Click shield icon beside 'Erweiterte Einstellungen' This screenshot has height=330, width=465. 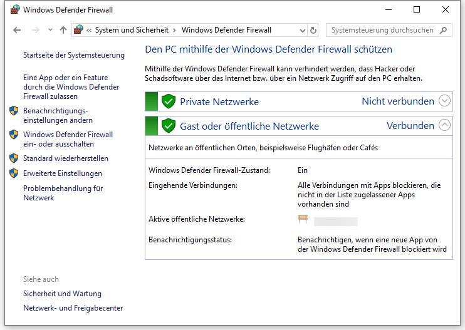tap(14, 173)
